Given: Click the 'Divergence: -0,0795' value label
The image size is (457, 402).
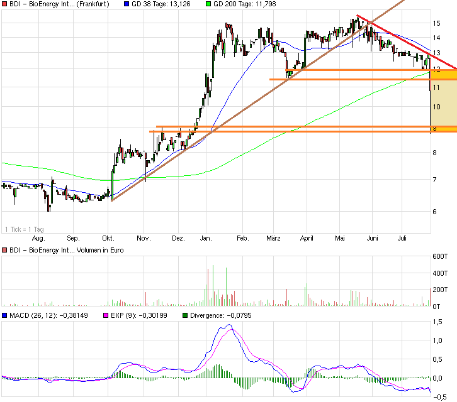Looking at the screenshot, I should point(225,316).
